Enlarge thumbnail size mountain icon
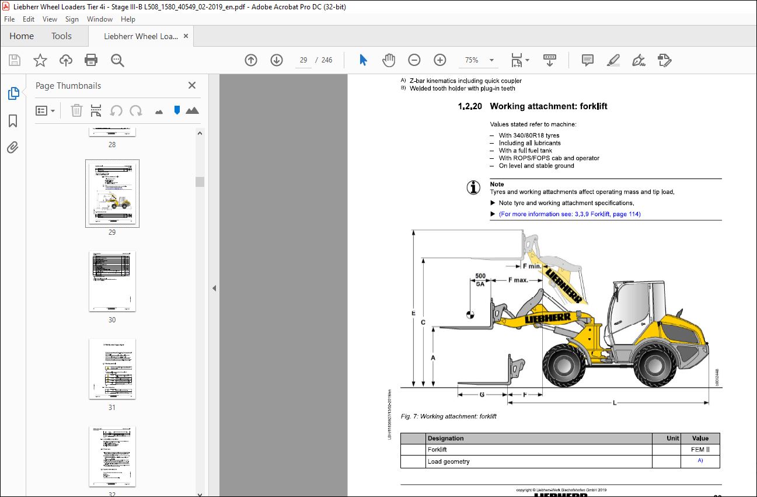757x497 pixels. click(192, 110)
